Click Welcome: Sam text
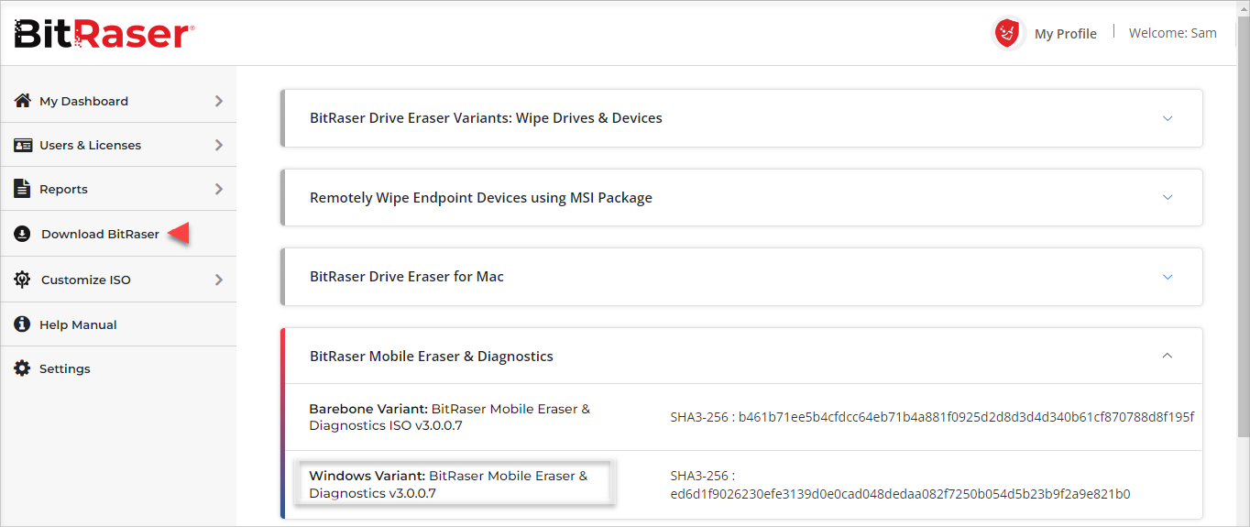The image size is (1250, 527). [x=1173, y=33]
